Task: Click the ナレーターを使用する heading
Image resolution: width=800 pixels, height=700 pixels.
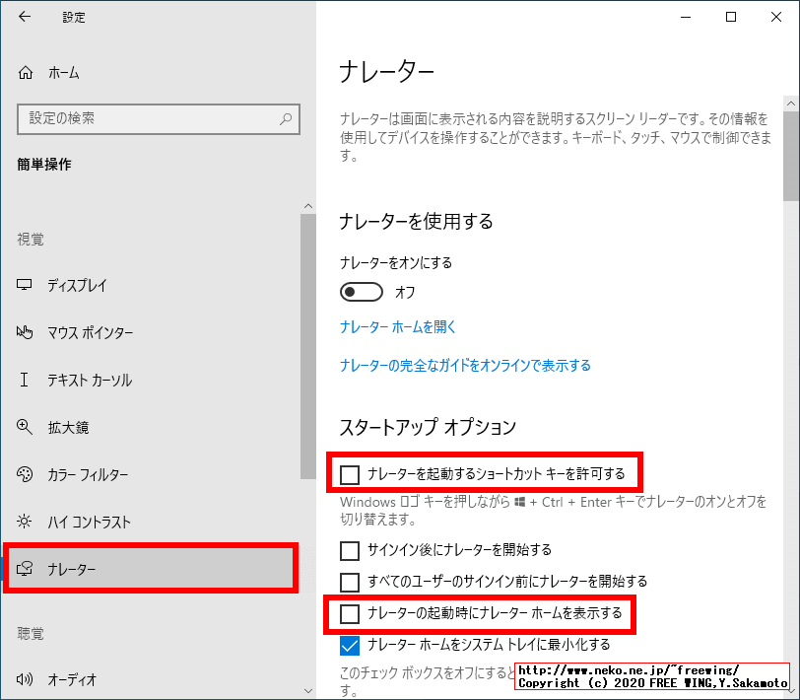Action: pos(417,222)
